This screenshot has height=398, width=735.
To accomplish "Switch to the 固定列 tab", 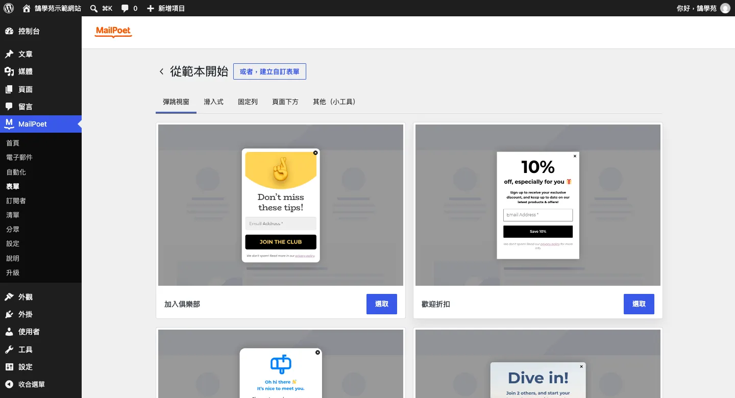I will [x=248, y=102].
